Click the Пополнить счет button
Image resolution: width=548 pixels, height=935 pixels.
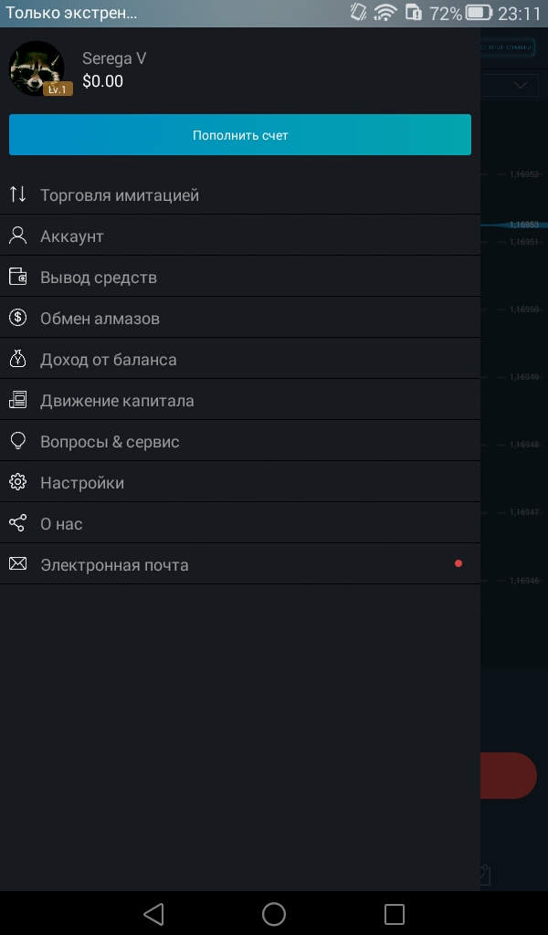(x=240, y=135)
